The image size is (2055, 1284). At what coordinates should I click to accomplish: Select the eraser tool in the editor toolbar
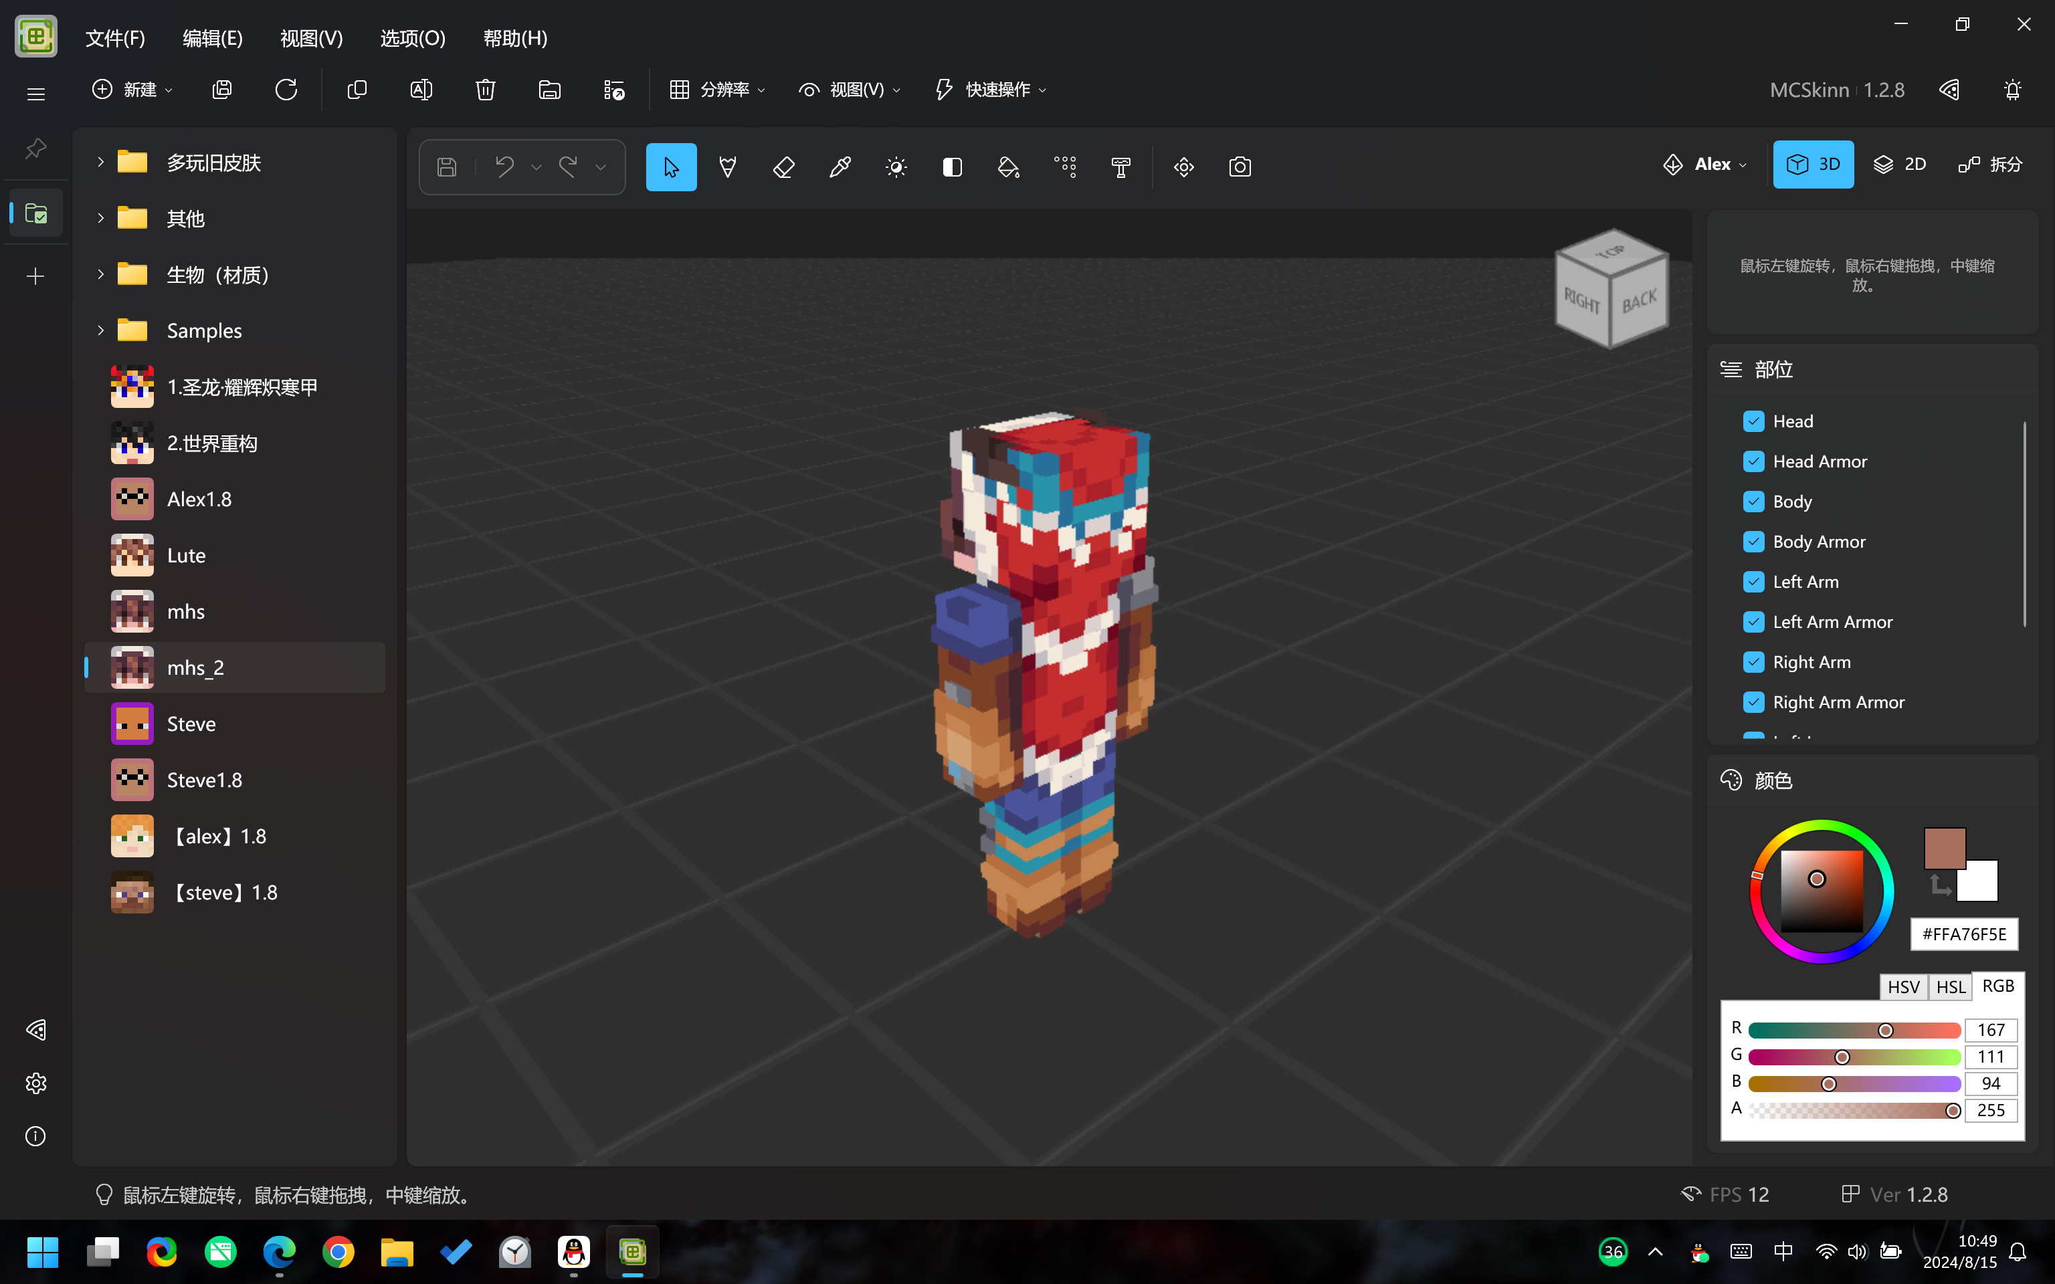click(x=784, y=167)
